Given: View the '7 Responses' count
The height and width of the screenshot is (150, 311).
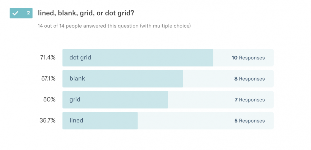Looking at the screenshot, I should [x=249, y=100].
